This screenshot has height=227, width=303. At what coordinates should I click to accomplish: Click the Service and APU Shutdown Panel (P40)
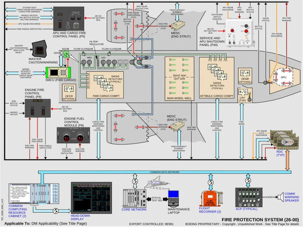[x=239, y=33]
